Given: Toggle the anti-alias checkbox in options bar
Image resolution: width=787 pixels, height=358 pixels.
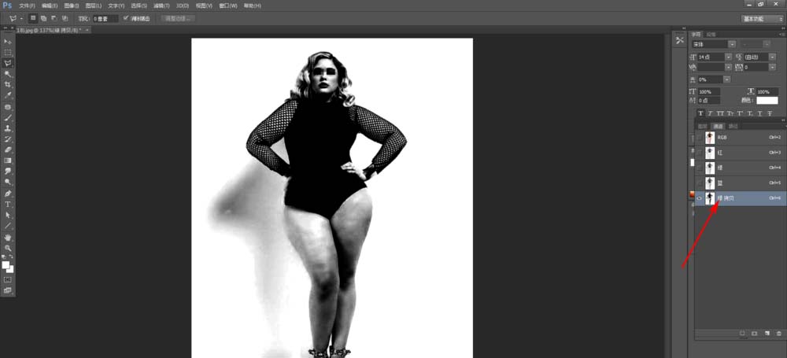Looking at the screenshot, I should pos(125,19).
